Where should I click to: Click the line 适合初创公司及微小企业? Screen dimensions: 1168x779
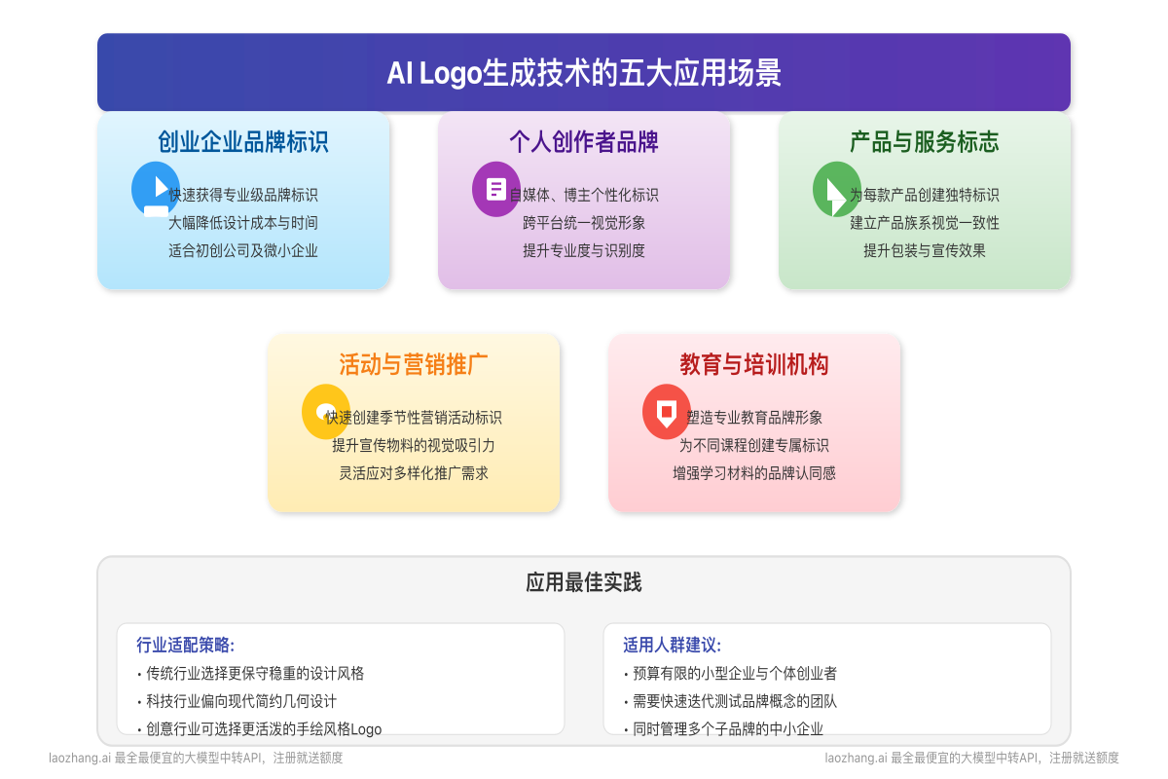click(x=243, y=250)
